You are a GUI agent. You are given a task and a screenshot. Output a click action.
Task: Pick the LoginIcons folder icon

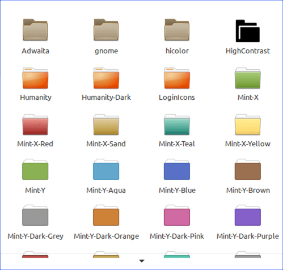(x=177, y=78)
